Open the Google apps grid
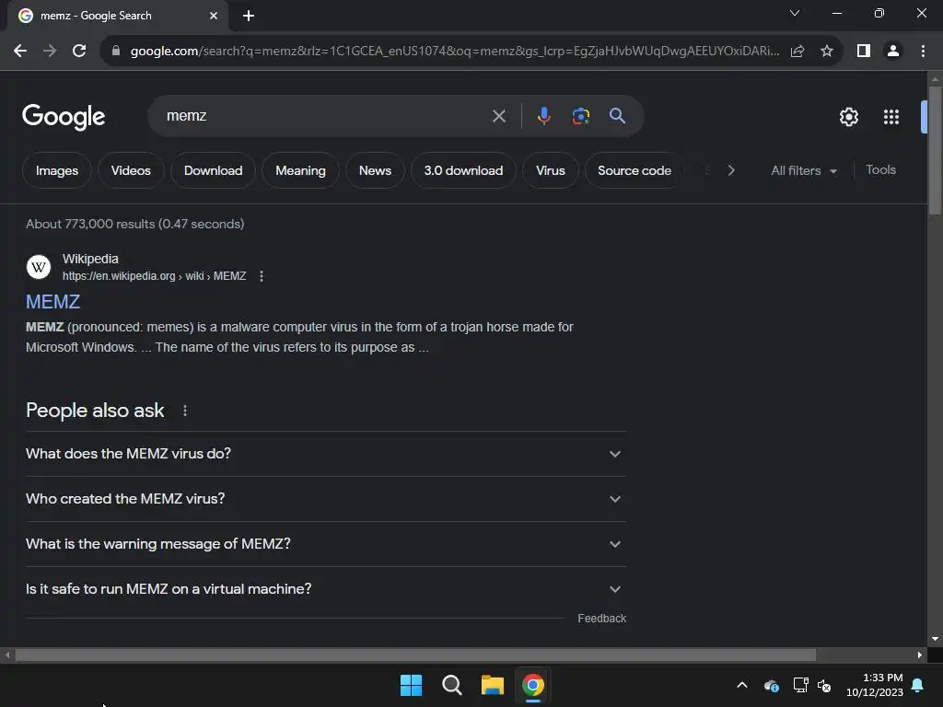The width and height of the screenshot is (943, 707). click(891, 117)
